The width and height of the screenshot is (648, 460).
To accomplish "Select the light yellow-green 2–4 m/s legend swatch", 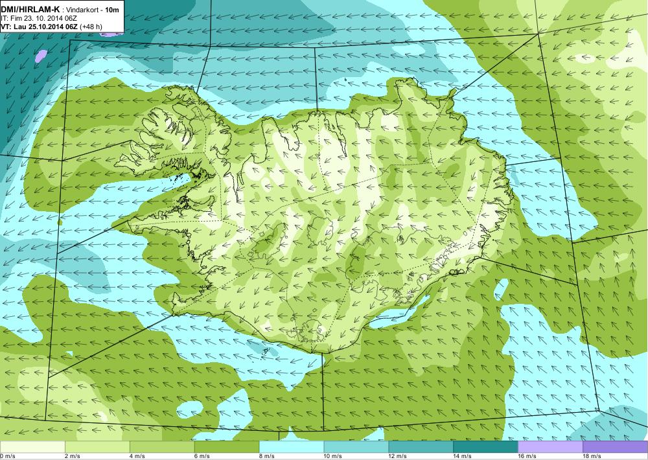I will click(97, 447).
